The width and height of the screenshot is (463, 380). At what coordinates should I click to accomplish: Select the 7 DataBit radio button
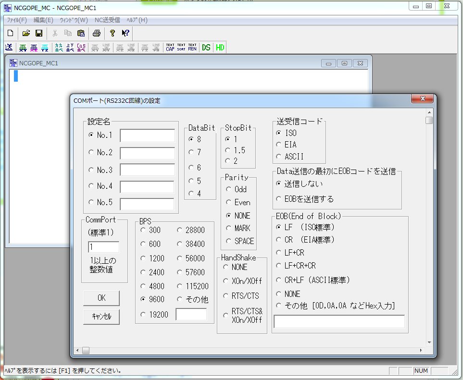191,152
